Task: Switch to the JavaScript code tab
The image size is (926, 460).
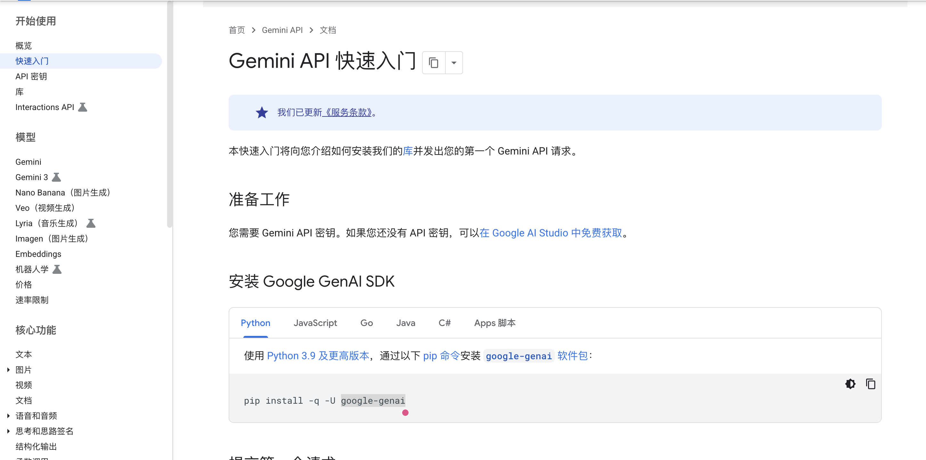Action: [x=315, y=323]
